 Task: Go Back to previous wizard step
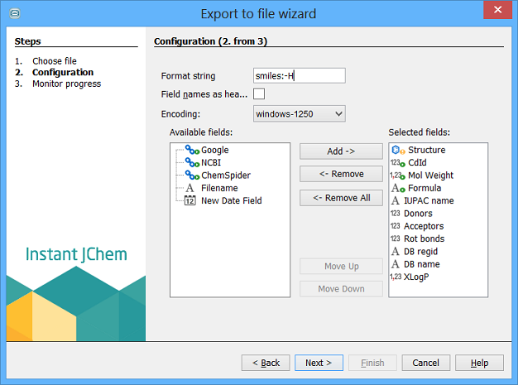point(266,363)
